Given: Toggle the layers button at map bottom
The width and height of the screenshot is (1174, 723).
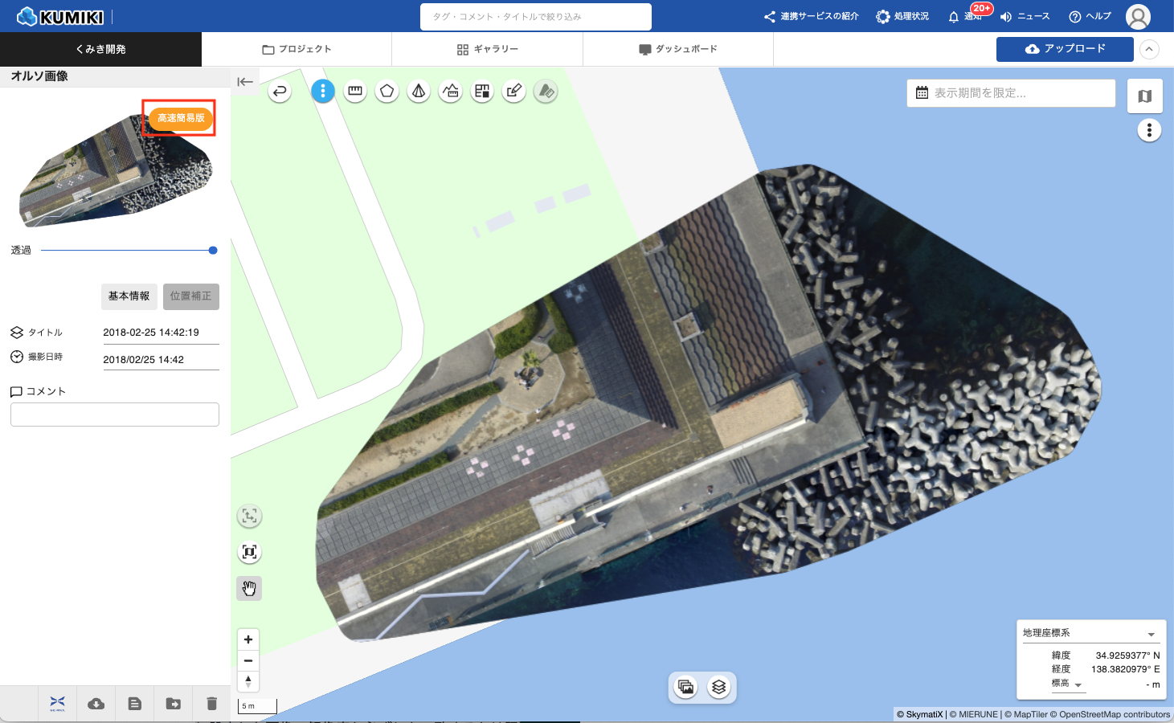Looking at the screenshot, I should pos(719,687).
